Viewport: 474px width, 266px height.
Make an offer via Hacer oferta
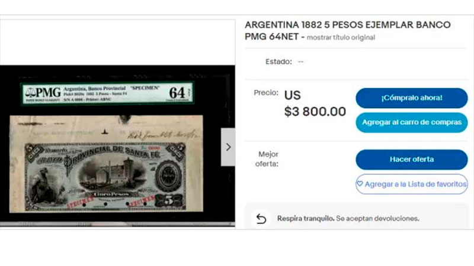[411, 160]
